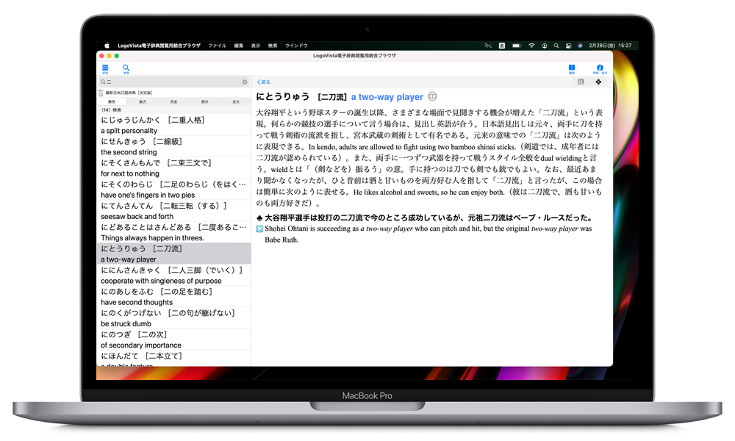Open the 表示 menu

pyautogui.click(x=256, y=46)
